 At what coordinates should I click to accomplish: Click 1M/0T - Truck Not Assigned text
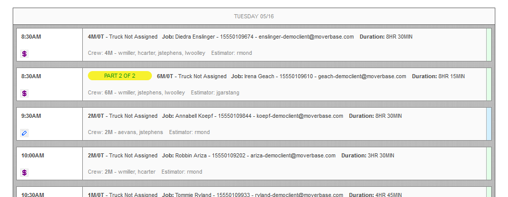click(122, 195)
